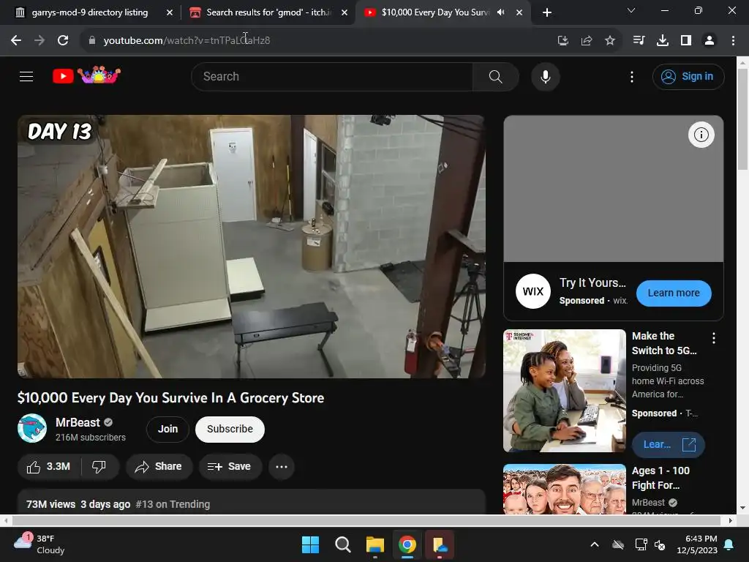
Task: Open the Ages 1 - 100 video thumbnail
Action: [x=564, y=489]
